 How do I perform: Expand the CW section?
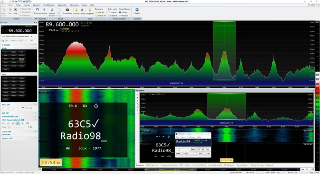click(36, 113)
